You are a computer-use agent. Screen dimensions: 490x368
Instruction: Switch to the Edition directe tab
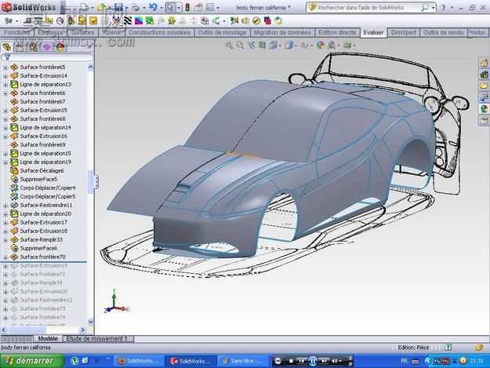point(337,32)
